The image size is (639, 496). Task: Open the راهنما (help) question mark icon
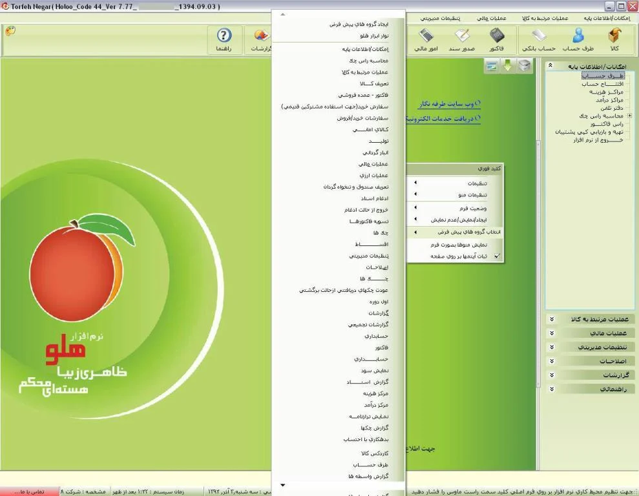click(224, 40)
